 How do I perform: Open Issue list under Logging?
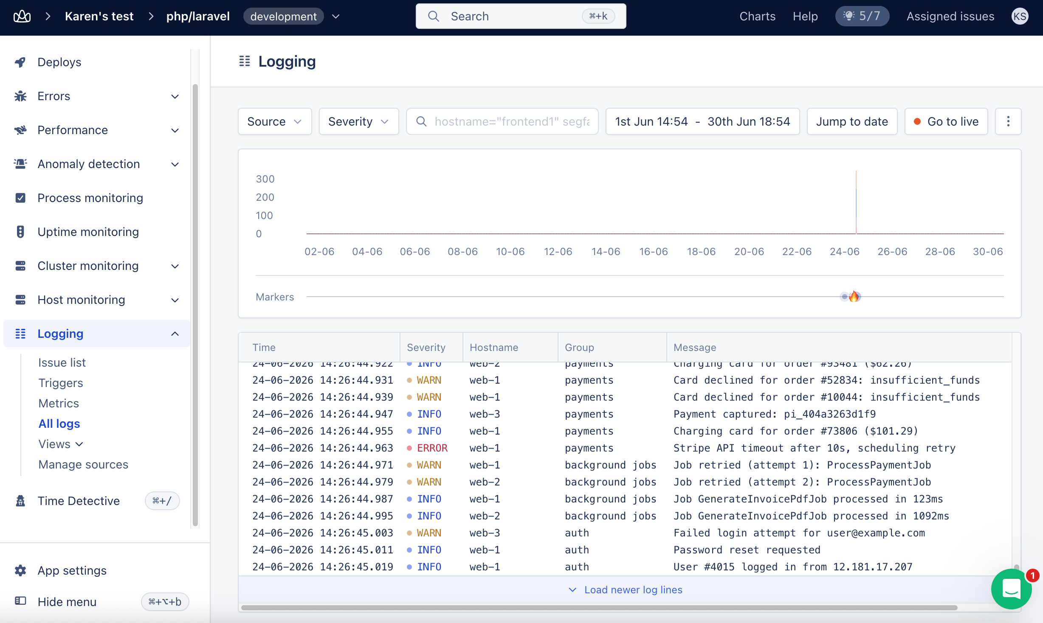[x=62, y=362]
